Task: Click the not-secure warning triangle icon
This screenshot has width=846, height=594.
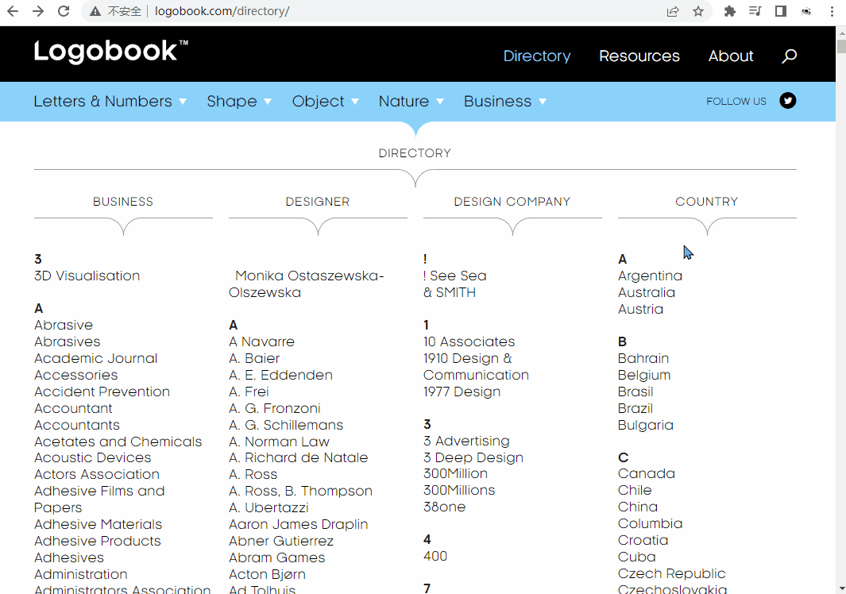Action: click(95, 11)
